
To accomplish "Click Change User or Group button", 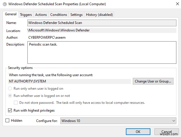I will [153, 81].
